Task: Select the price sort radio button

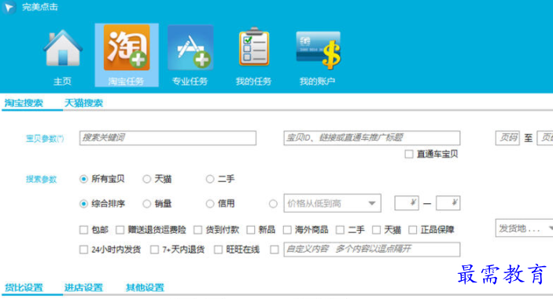Action: click(x=273, y=204)
